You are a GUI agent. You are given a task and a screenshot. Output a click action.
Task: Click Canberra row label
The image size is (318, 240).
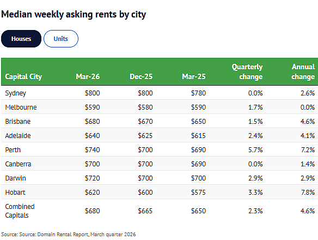click(19, 164)
